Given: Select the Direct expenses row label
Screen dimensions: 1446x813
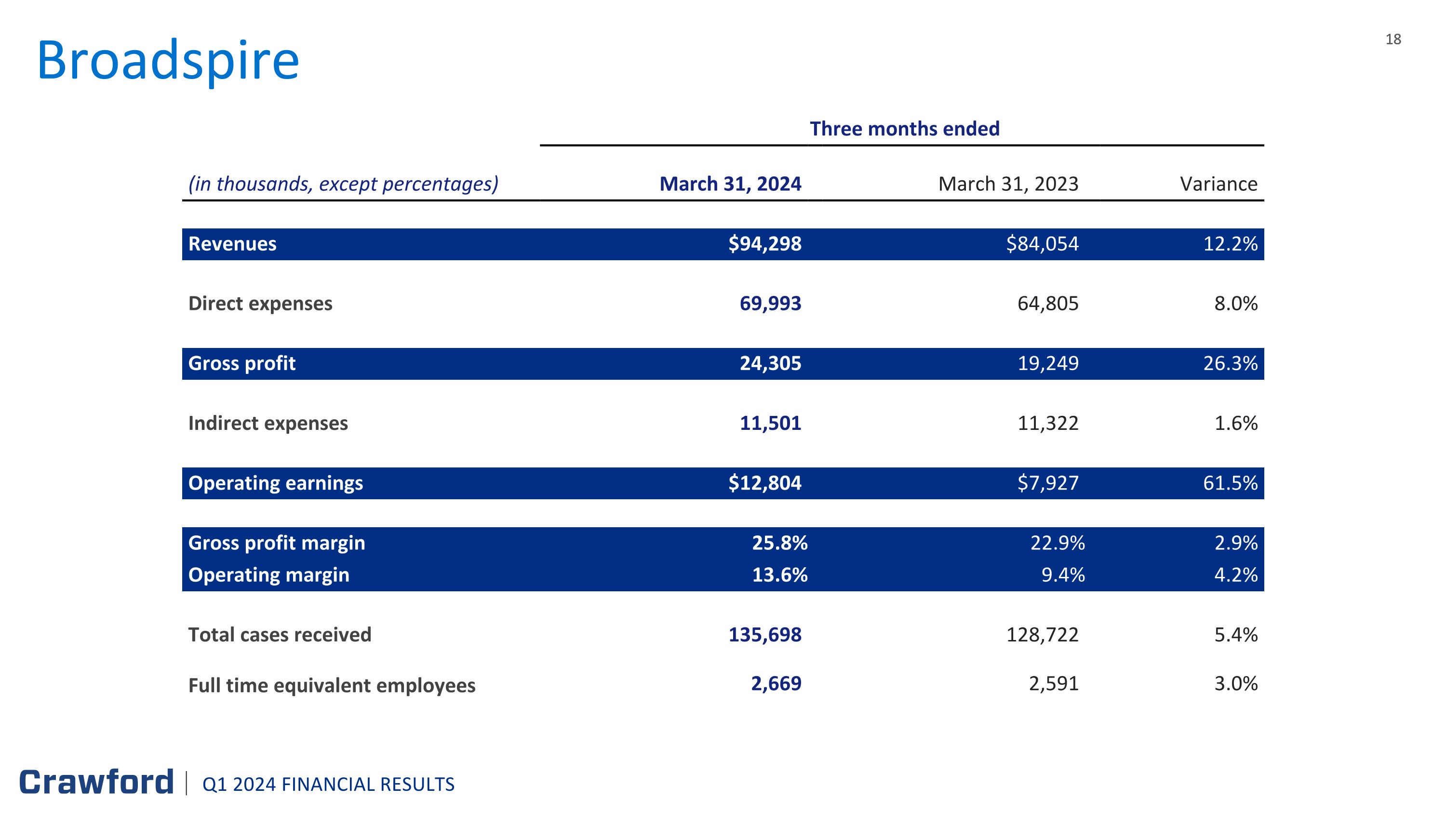Looking at the screenshot, I should click(x=260, y=303).
